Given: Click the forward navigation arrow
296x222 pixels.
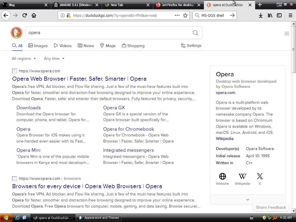Looking at the screenshot, I should [x=16, y=15].
